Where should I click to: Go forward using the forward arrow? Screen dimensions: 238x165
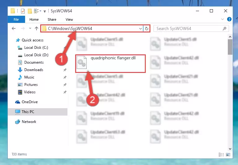(23, 28)
